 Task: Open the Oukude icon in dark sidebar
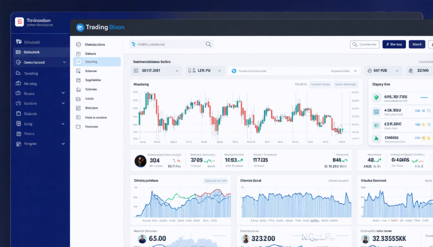click(18, 113)
